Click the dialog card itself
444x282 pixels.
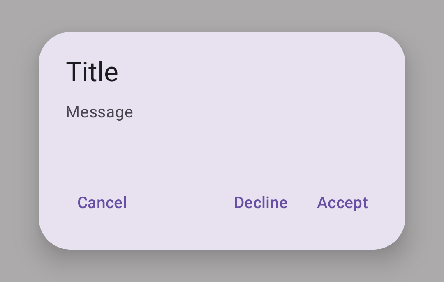pos(222,140)
